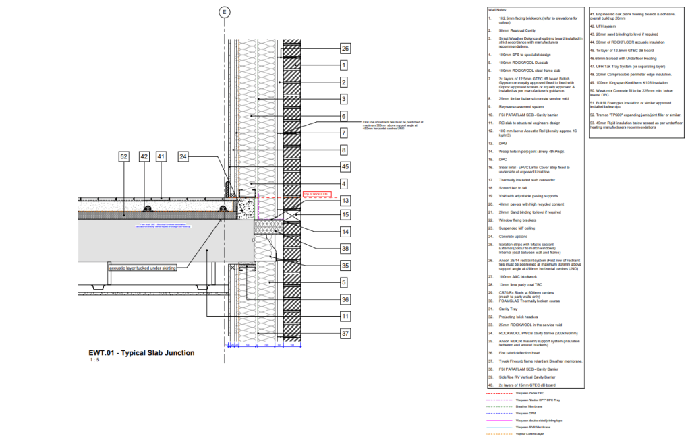The height and width of the screenshot is (436, 690).
Task: Click note 41 about engineered oak plank flooring
Action: (x=632, y=17)
